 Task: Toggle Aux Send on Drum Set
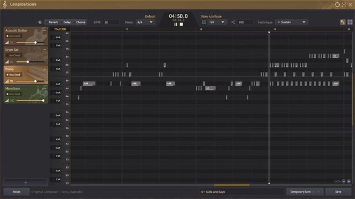tap(13, 55)
